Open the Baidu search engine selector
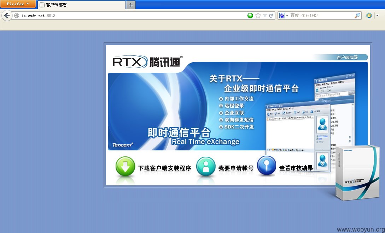This screenshot has width=385, height=233. pyautogui.click(x=284, y=16)
